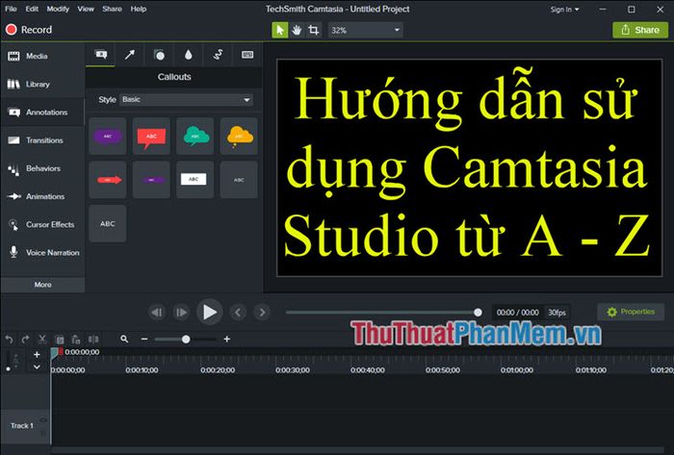Screen dimensions: 674x455
Task: Click the Split clip icon
Action: click(93, 340)
